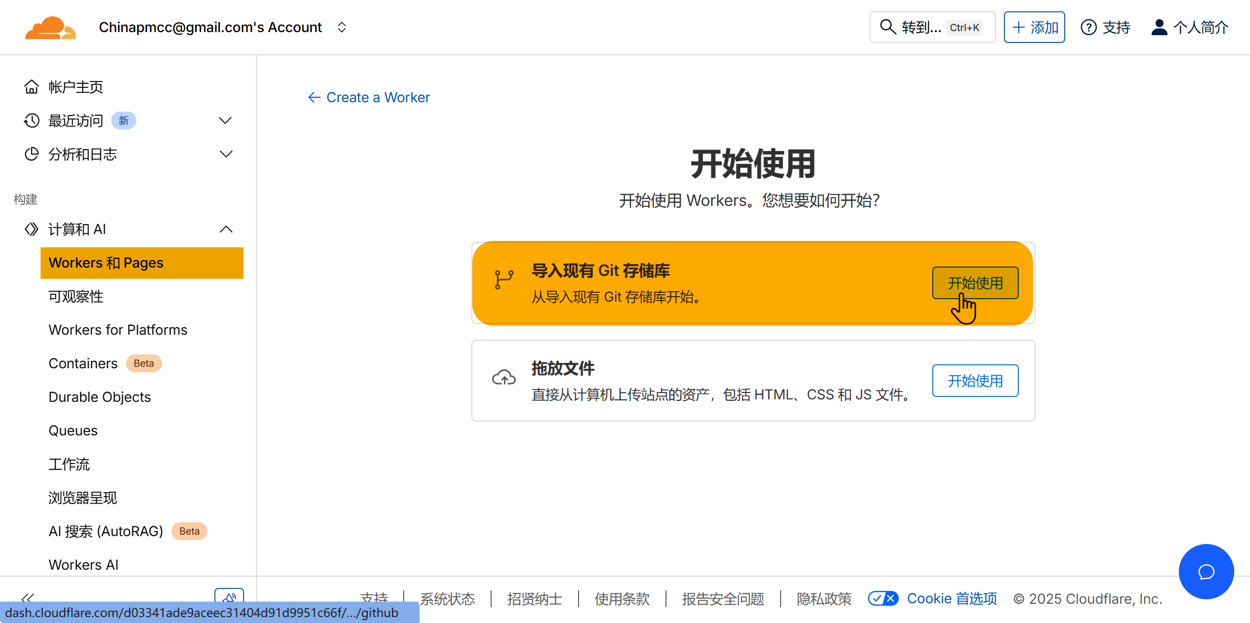The width and height of the screenshot is (1250, 623).
Task: Select Durable Objects in sidebar
Action: pyautogui.click(x=99, y=397)
